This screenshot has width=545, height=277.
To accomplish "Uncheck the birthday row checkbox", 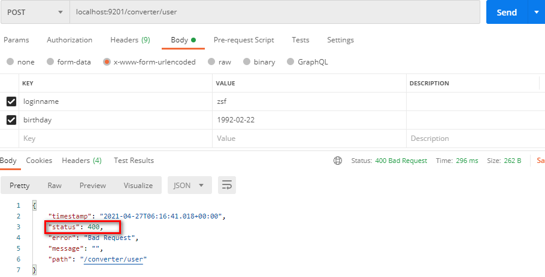I will pyautogui.click(x=11, y=120).
